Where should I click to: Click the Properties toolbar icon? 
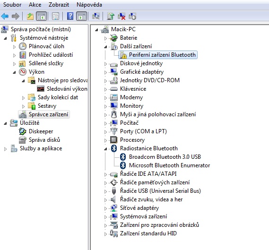[56, 17]
